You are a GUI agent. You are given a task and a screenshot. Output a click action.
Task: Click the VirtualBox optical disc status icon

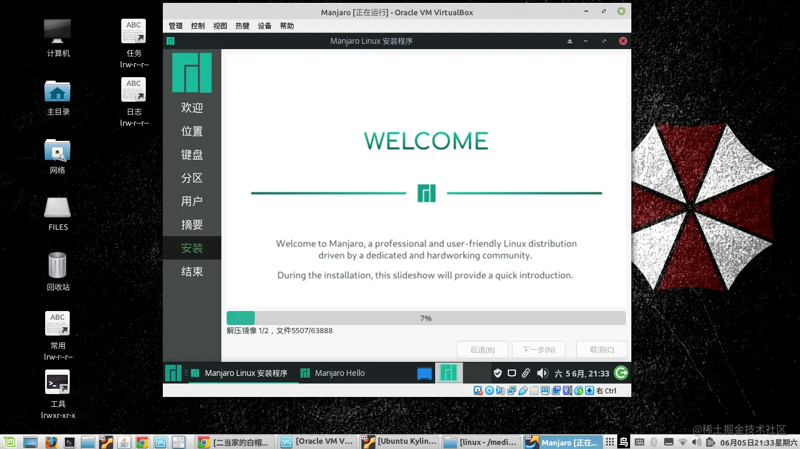(490, 391)
